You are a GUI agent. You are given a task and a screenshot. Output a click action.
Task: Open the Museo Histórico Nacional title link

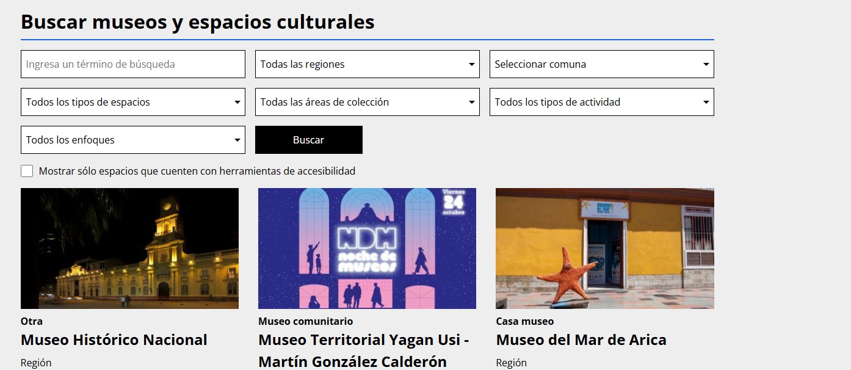(114, 340)
